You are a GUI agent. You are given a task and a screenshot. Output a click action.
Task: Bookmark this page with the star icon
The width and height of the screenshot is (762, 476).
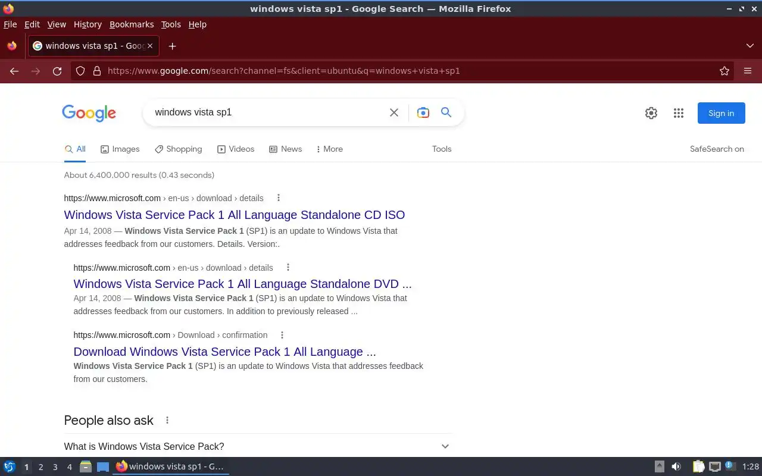click(x=724, y=71)
